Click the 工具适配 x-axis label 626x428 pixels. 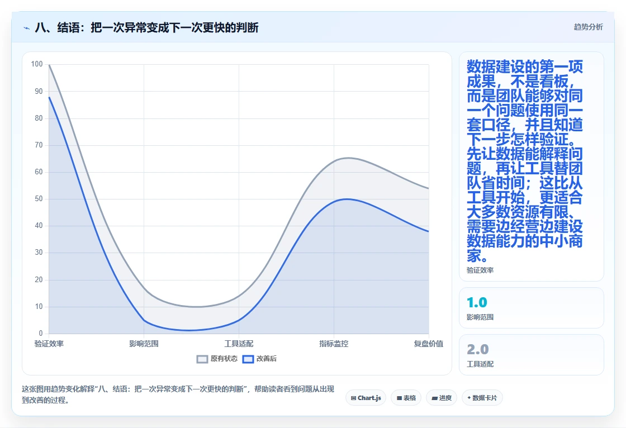pos(239,344)
